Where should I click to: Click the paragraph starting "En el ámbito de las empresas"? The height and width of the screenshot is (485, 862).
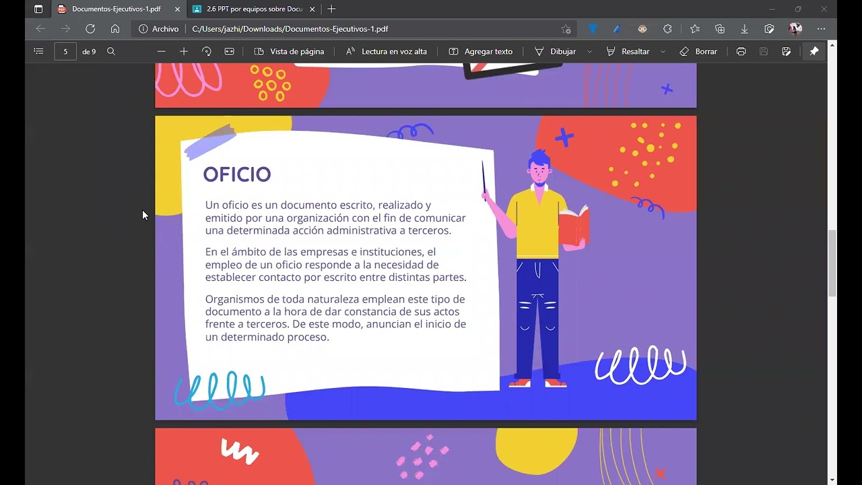coord(335,264)
